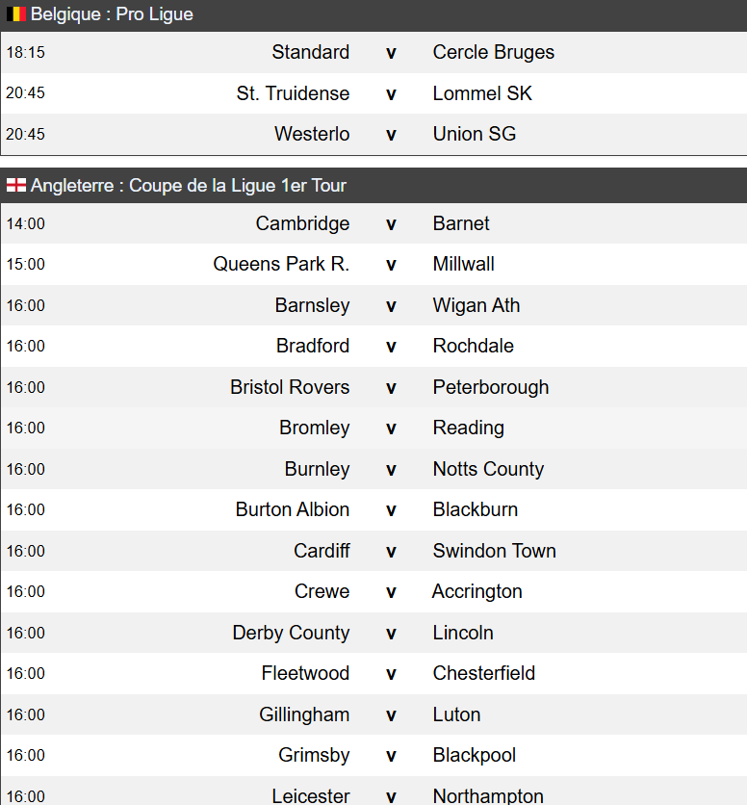Click the Burton Albion team name
This screenshot has width=747, height=805.
[x=293, y=509]
